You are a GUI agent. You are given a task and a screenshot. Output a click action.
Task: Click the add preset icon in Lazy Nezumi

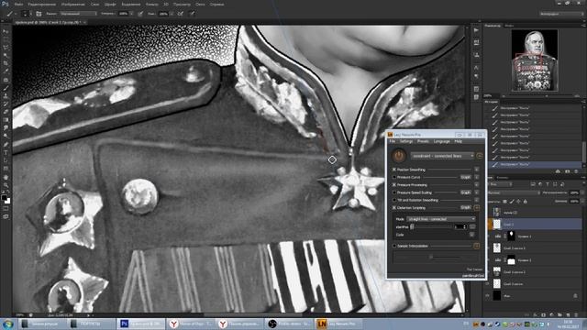point(479,156)
